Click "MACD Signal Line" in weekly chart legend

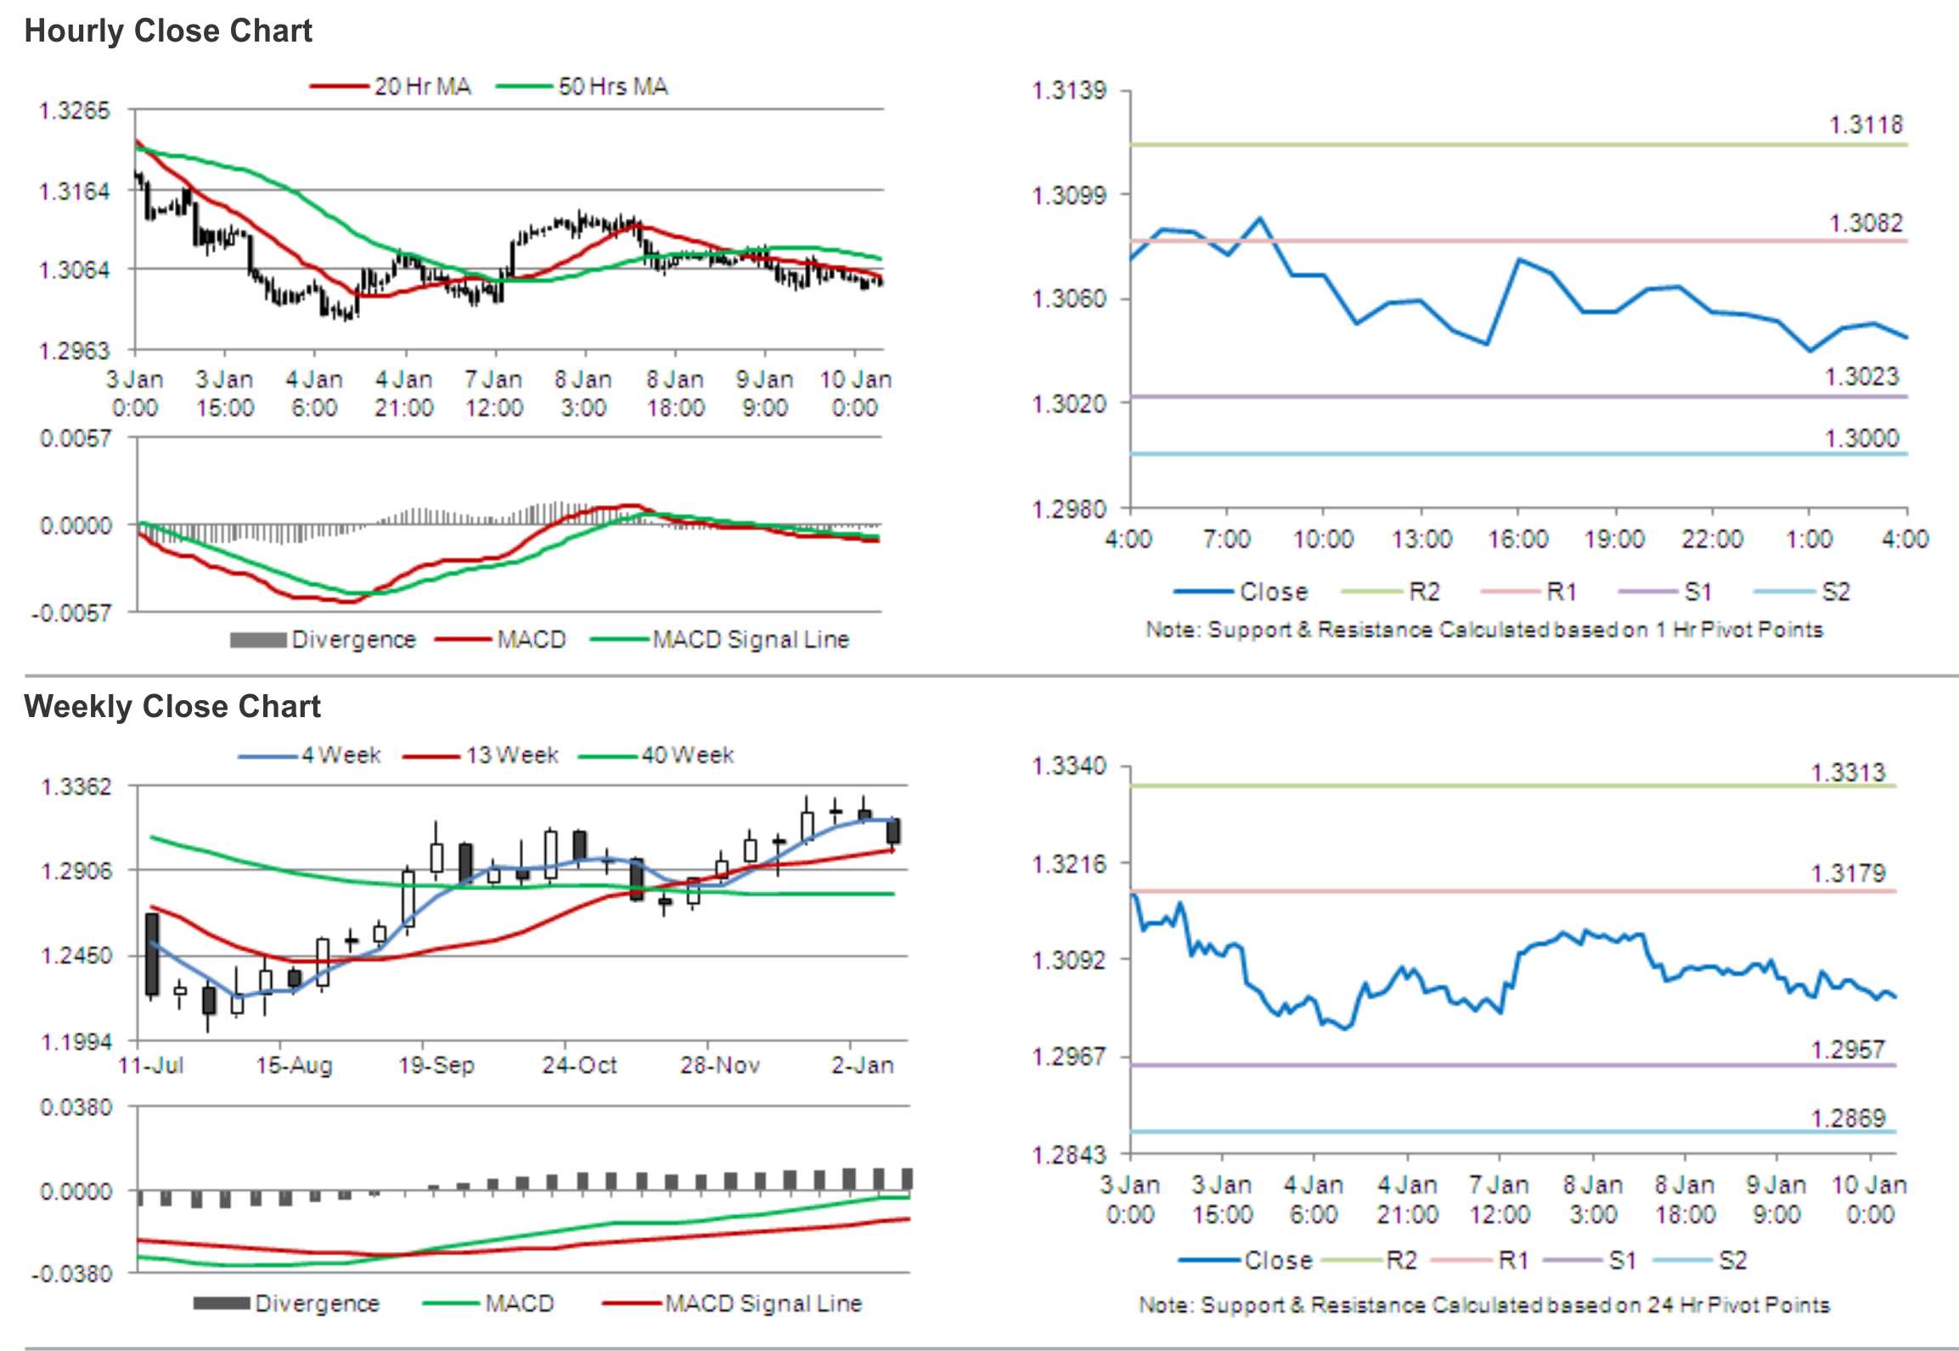coord(763,1303)
